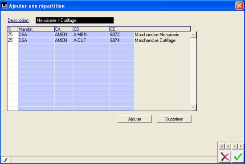Click the Mandat column header

tap(36, 29)
